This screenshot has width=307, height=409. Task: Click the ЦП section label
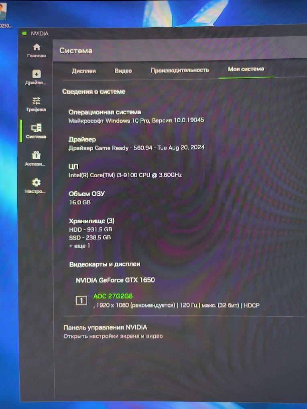point(73,166)
